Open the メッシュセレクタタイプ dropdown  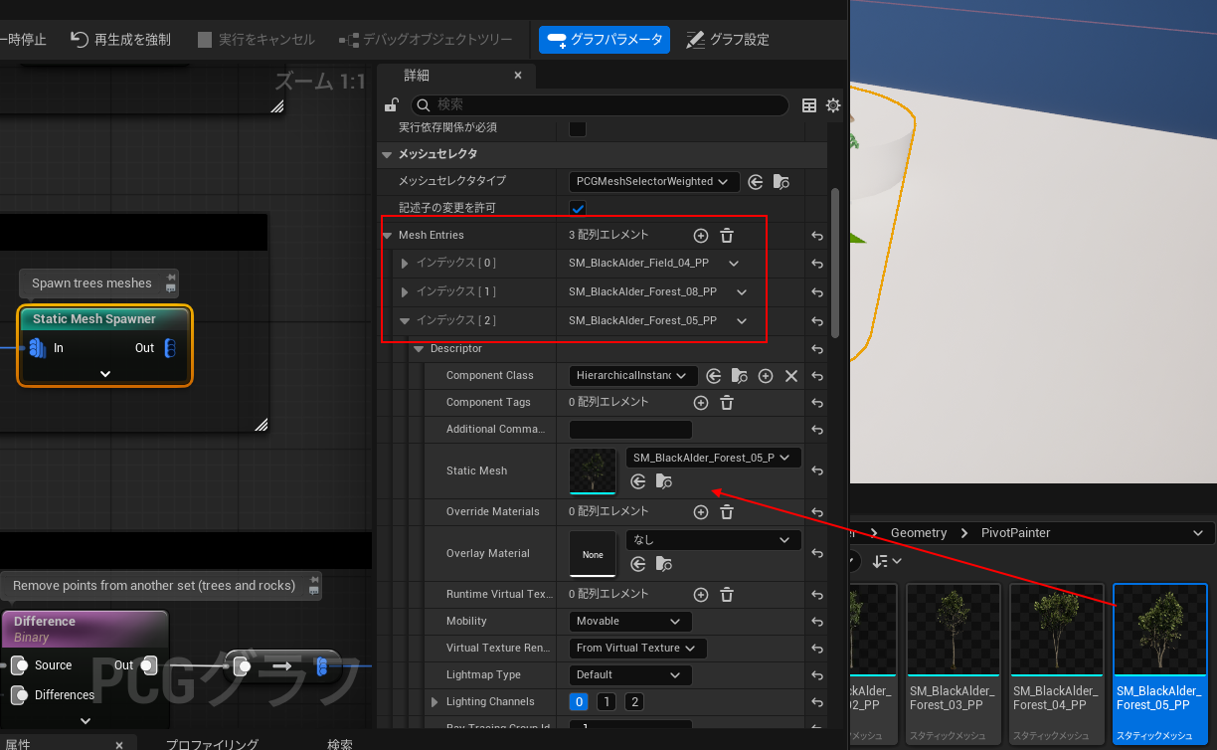click(654, 182)
